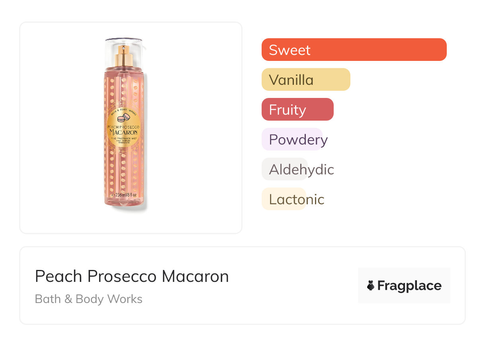Click the clear plastic bottle cap

pos(124,43)
